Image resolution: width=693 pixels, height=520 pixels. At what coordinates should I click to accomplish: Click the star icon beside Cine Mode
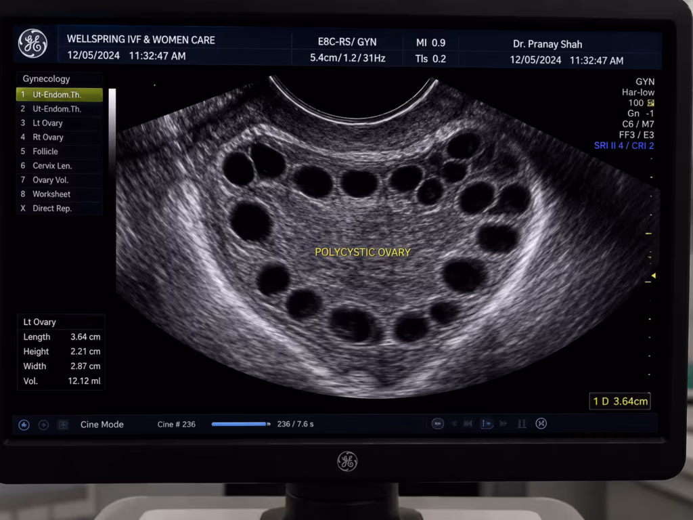[x=24, y=425]
